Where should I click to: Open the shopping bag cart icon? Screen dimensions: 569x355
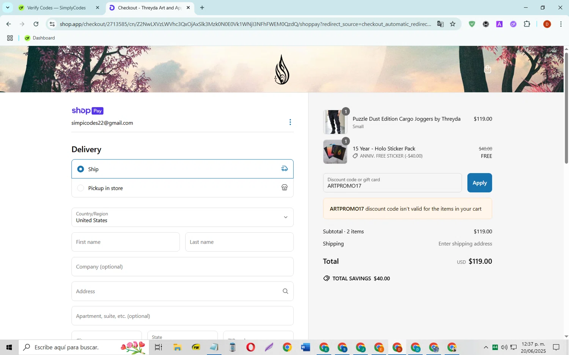(x=487, y=69)
